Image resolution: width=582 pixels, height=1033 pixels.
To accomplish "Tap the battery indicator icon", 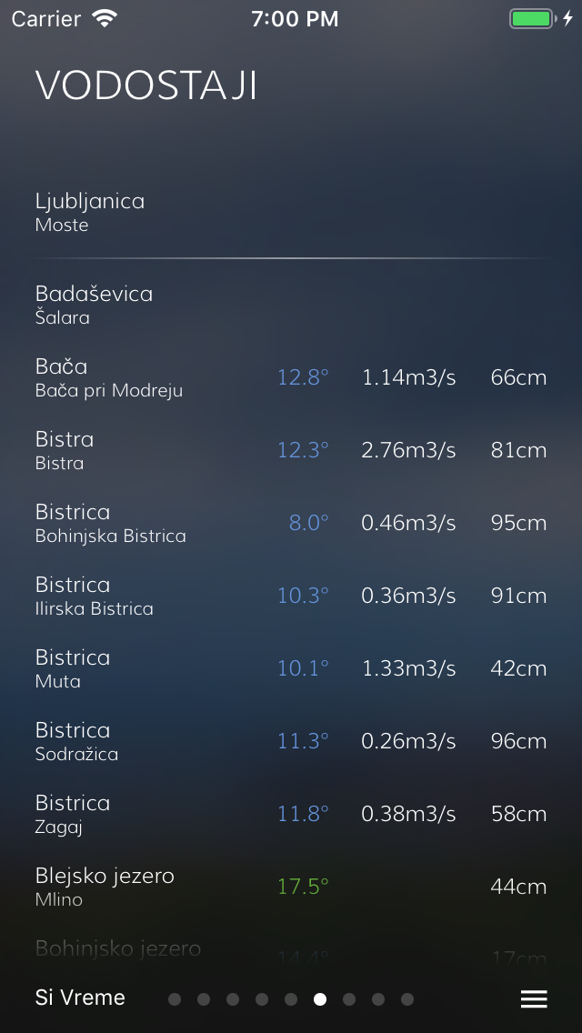I will pyautogui.click(x=533, y=19).
